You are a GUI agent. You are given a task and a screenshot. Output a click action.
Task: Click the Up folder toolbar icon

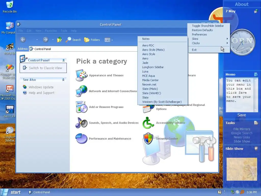[x=59, y=40]
